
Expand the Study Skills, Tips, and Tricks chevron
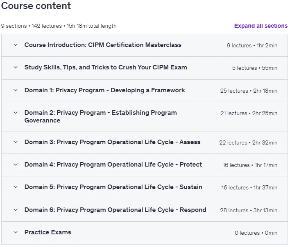(16, 67)
